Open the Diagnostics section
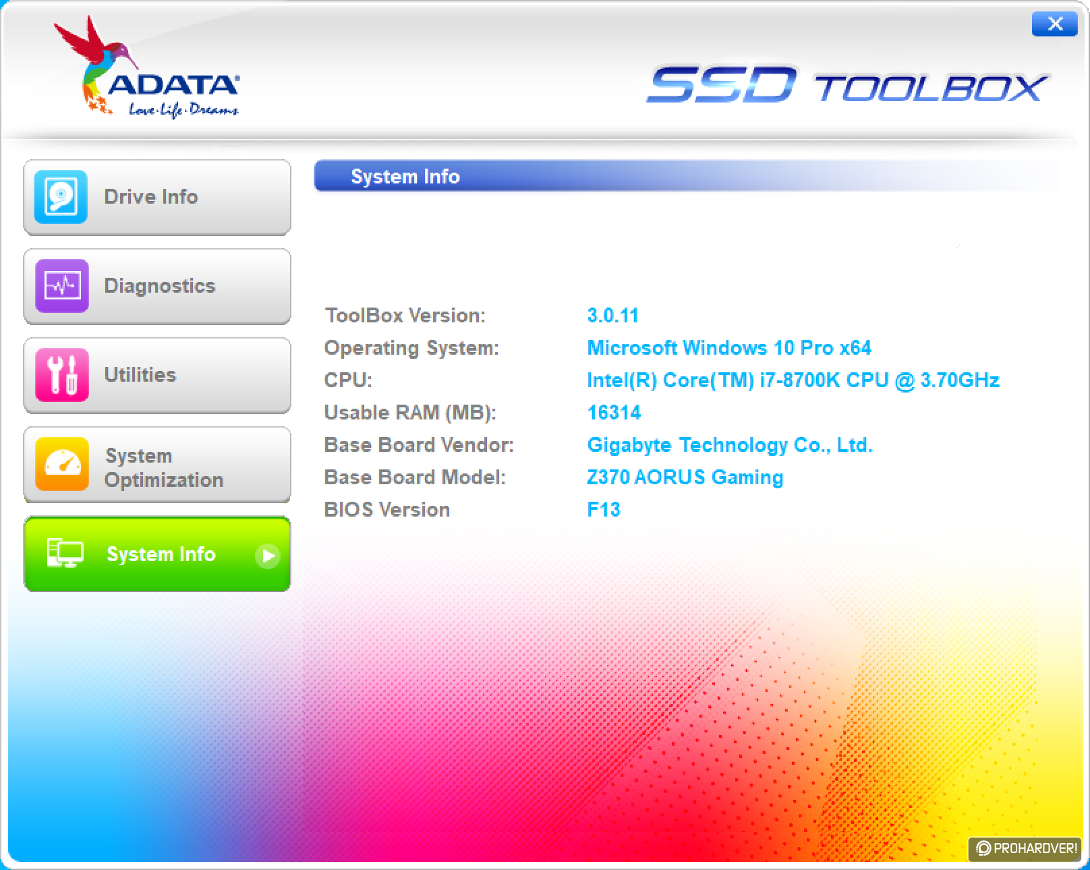The image size is (1090, 870). coord(157,287)
